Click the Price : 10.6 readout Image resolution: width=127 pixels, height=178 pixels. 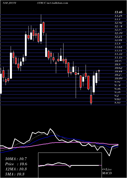click(x=16, y=164)
